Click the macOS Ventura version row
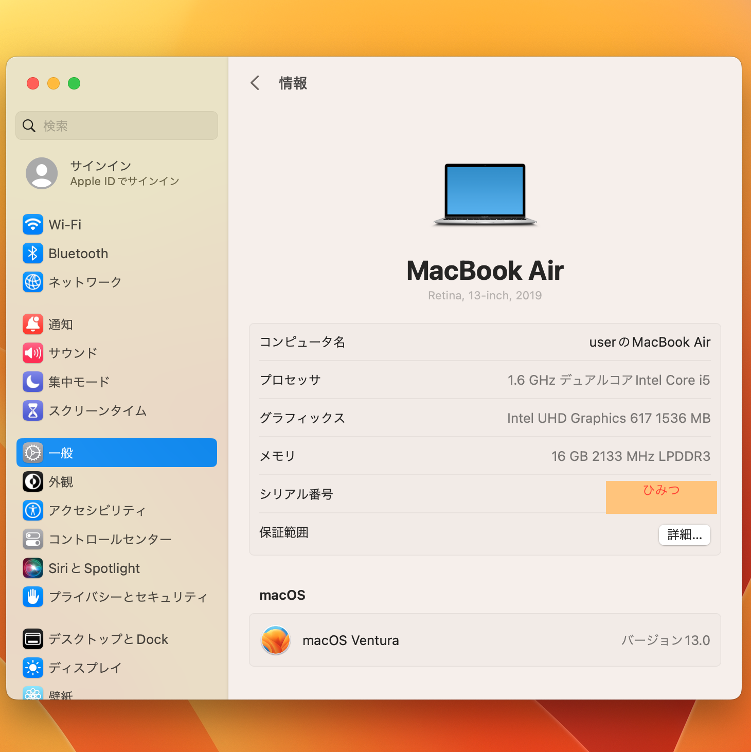The width and height of the screenshot is (751, 752). point(485,640)
